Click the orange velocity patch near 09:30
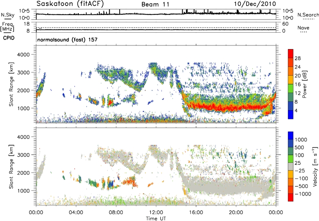The width and height of the screenshot is (319, 221). 129,181
